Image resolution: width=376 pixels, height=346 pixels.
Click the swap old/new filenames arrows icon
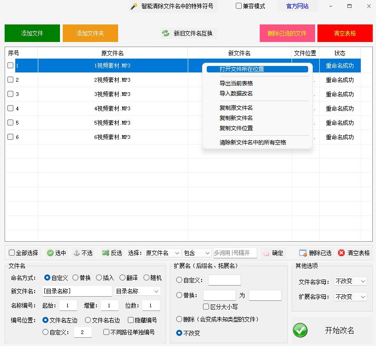click(x=166, y=33)
